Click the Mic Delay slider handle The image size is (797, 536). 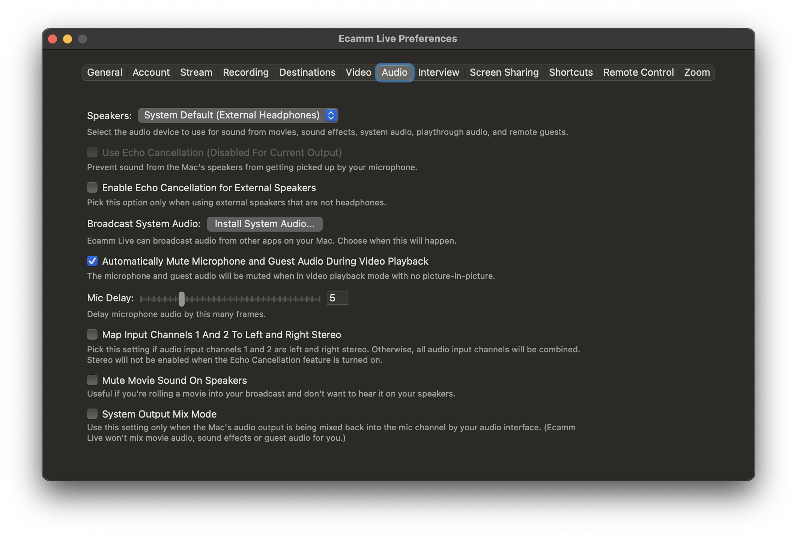(182, 299)
